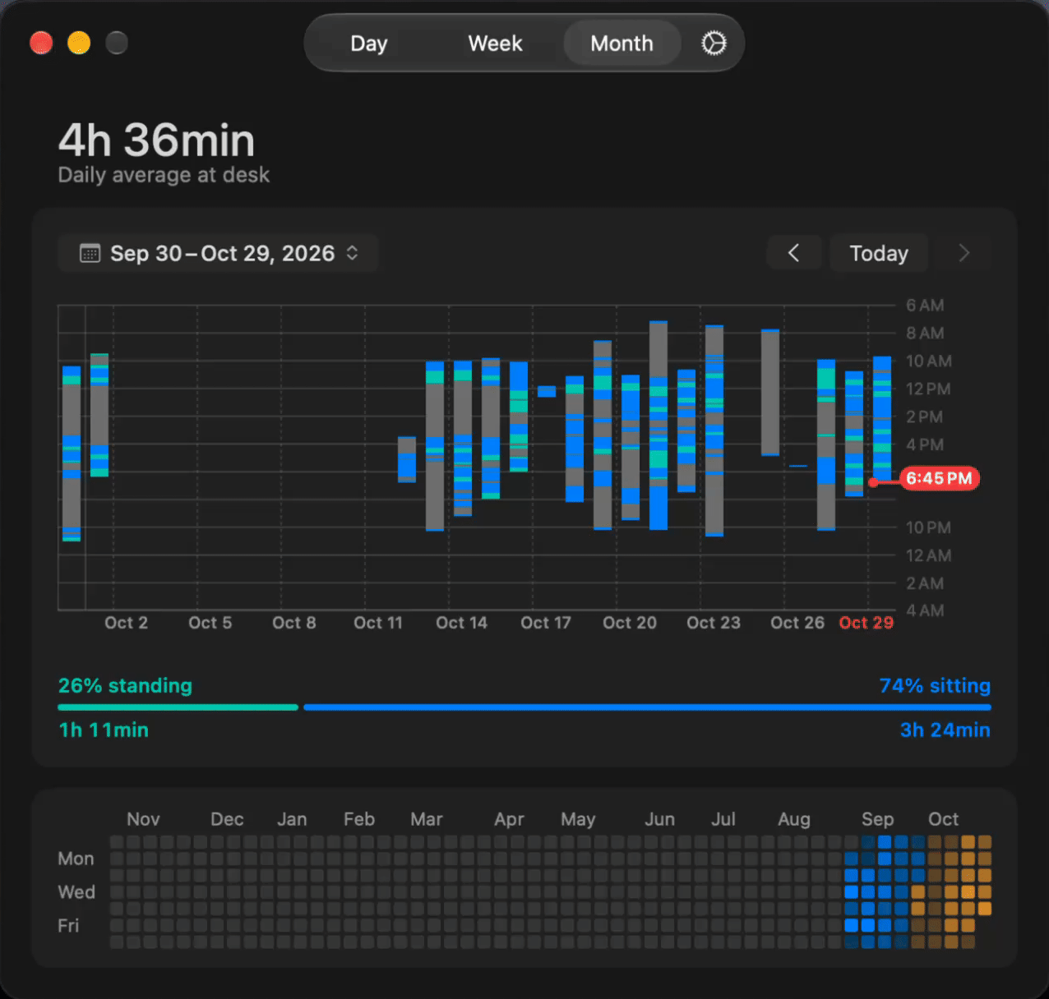Click the 74% sitting label

click(x=935, y=686)
